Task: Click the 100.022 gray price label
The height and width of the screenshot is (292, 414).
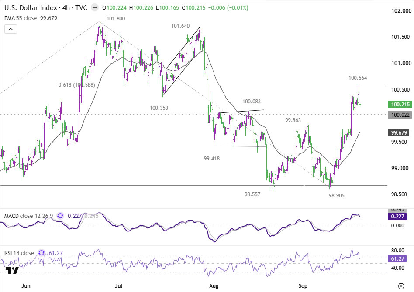Action: point(400,115)
